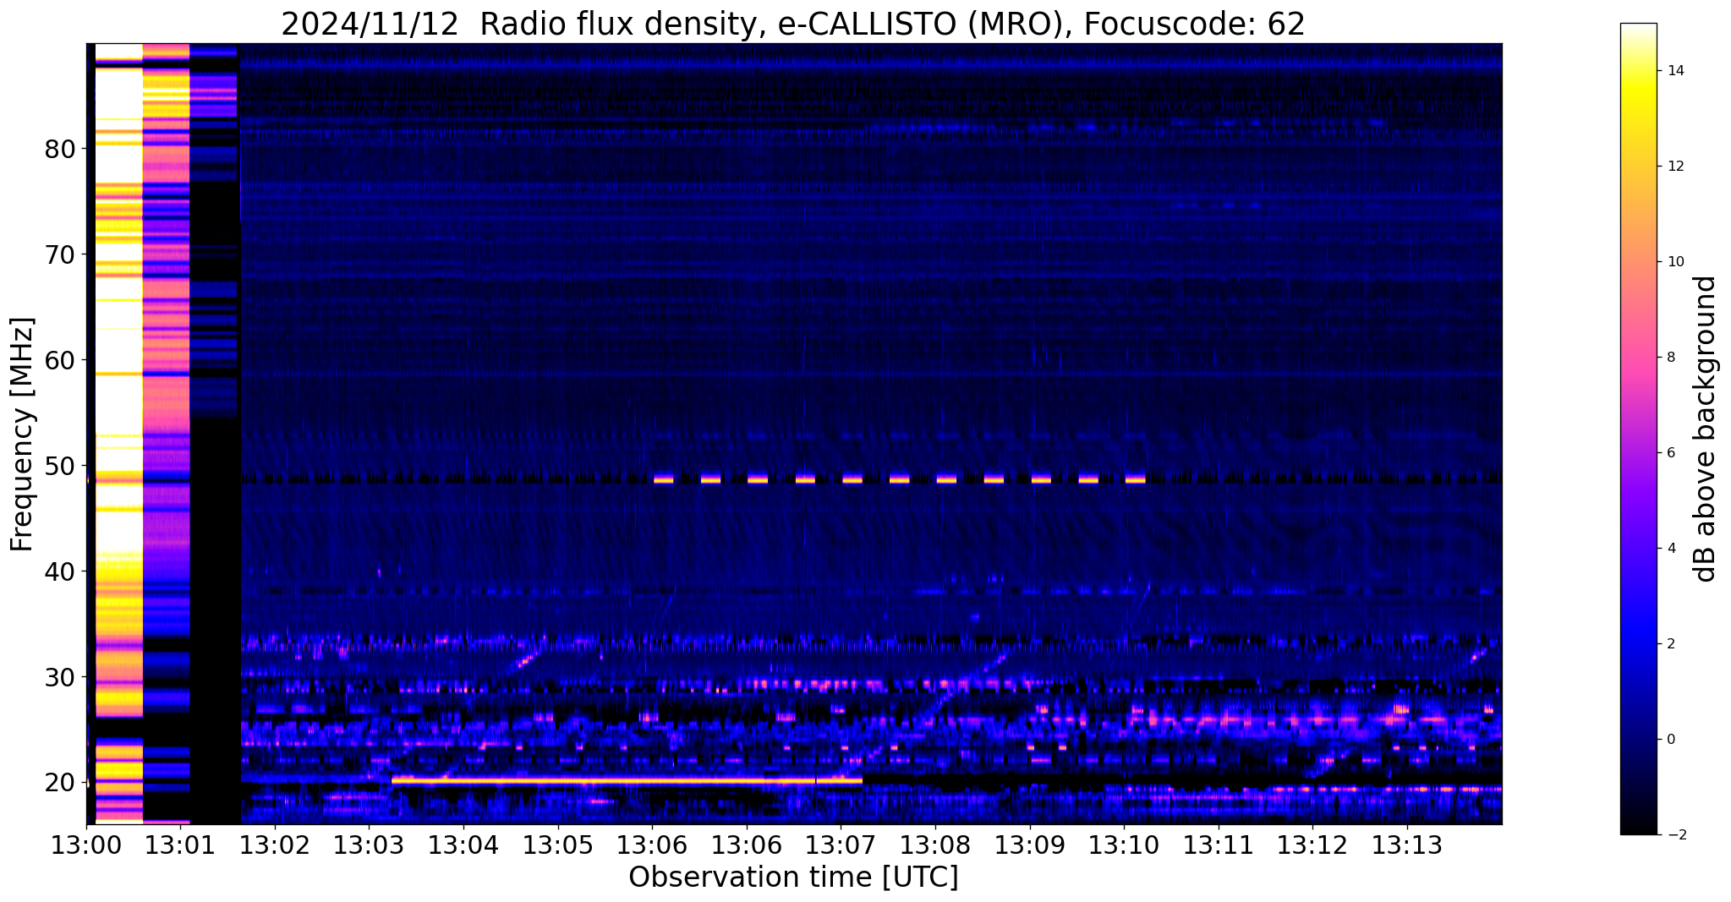This screenshot has height=902, width=1731.
Task: Click the 13:10 time tick label
Action: (x=1124, y=845)
